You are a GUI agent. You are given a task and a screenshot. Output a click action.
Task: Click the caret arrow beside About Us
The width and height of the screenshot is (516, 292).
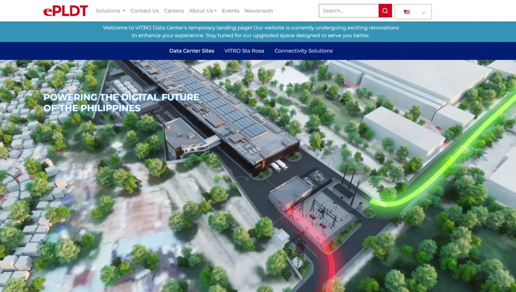215,11
